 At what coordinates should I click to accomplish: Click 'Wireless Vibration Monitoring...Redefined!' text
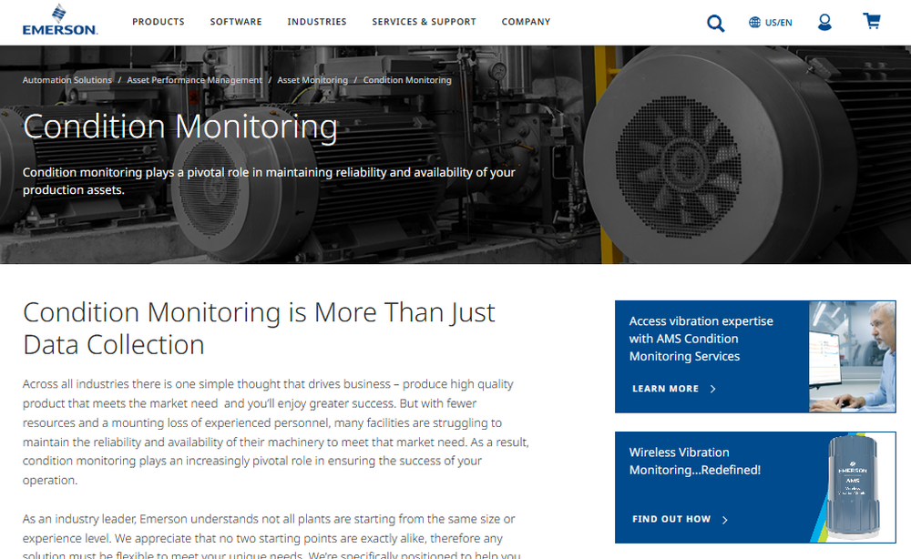tap(694, 461)
